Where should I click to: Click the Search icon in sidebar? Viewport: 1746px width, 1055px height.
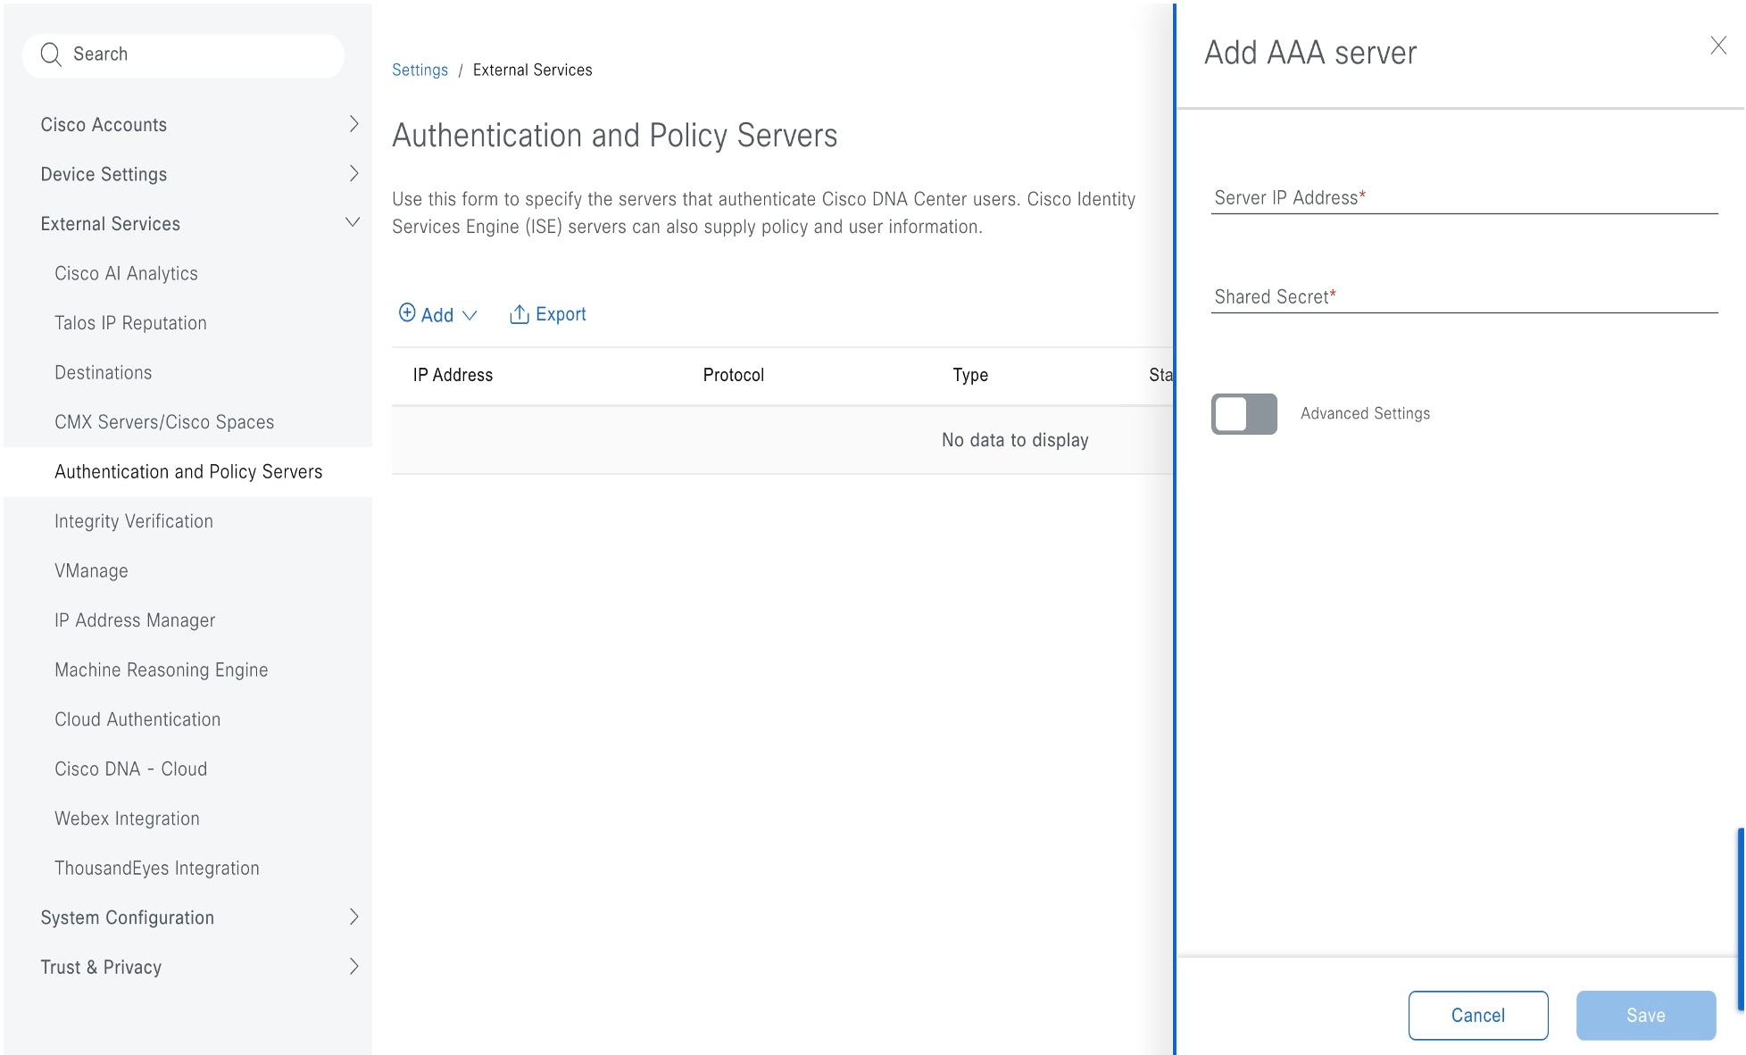[50, 53]
